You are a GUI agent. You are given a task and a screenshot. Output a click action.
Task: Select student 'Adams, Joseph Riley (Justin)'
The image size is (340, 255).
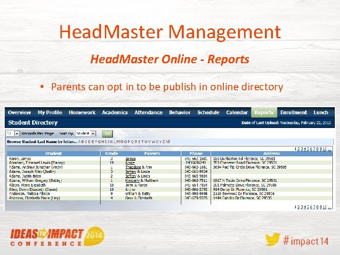[x=32, y=171]
